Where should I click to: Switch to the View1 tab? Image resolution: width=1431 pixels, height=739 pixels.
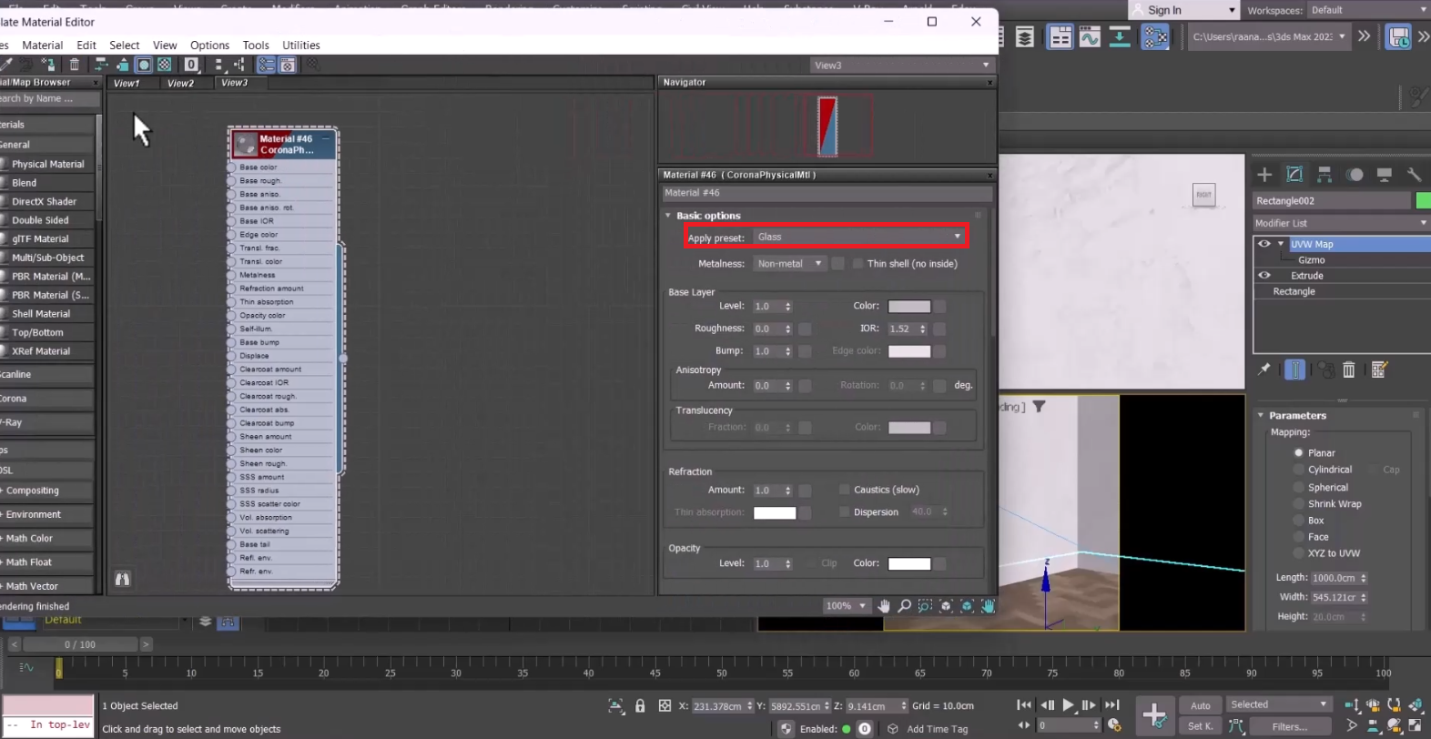click(127, 83)
